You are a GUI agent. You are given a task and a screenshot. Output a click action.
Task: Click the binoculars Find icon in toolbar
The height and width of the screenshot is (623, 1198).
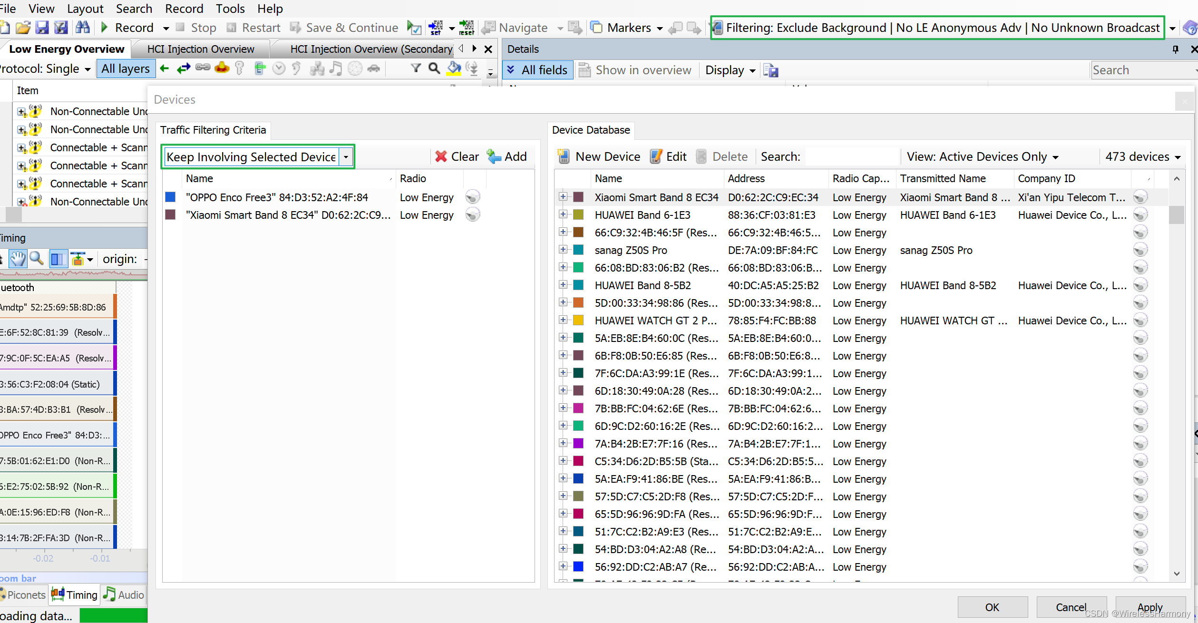click(82, 28)
